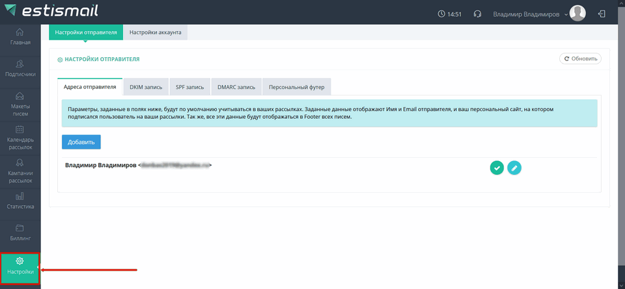Edit sender address with pencil icon
625x289 pixels.
pos(514,168)
